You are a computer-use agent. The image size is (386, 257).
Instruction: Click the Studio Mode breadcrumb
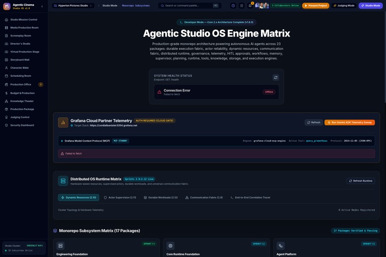click(x=110, y=5)
